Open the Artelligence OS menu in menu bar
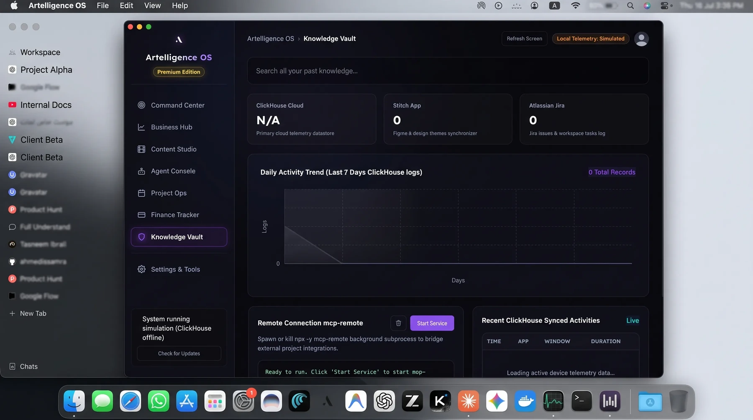The height and width of the screenshot is (420, 753). click(57, 5)
